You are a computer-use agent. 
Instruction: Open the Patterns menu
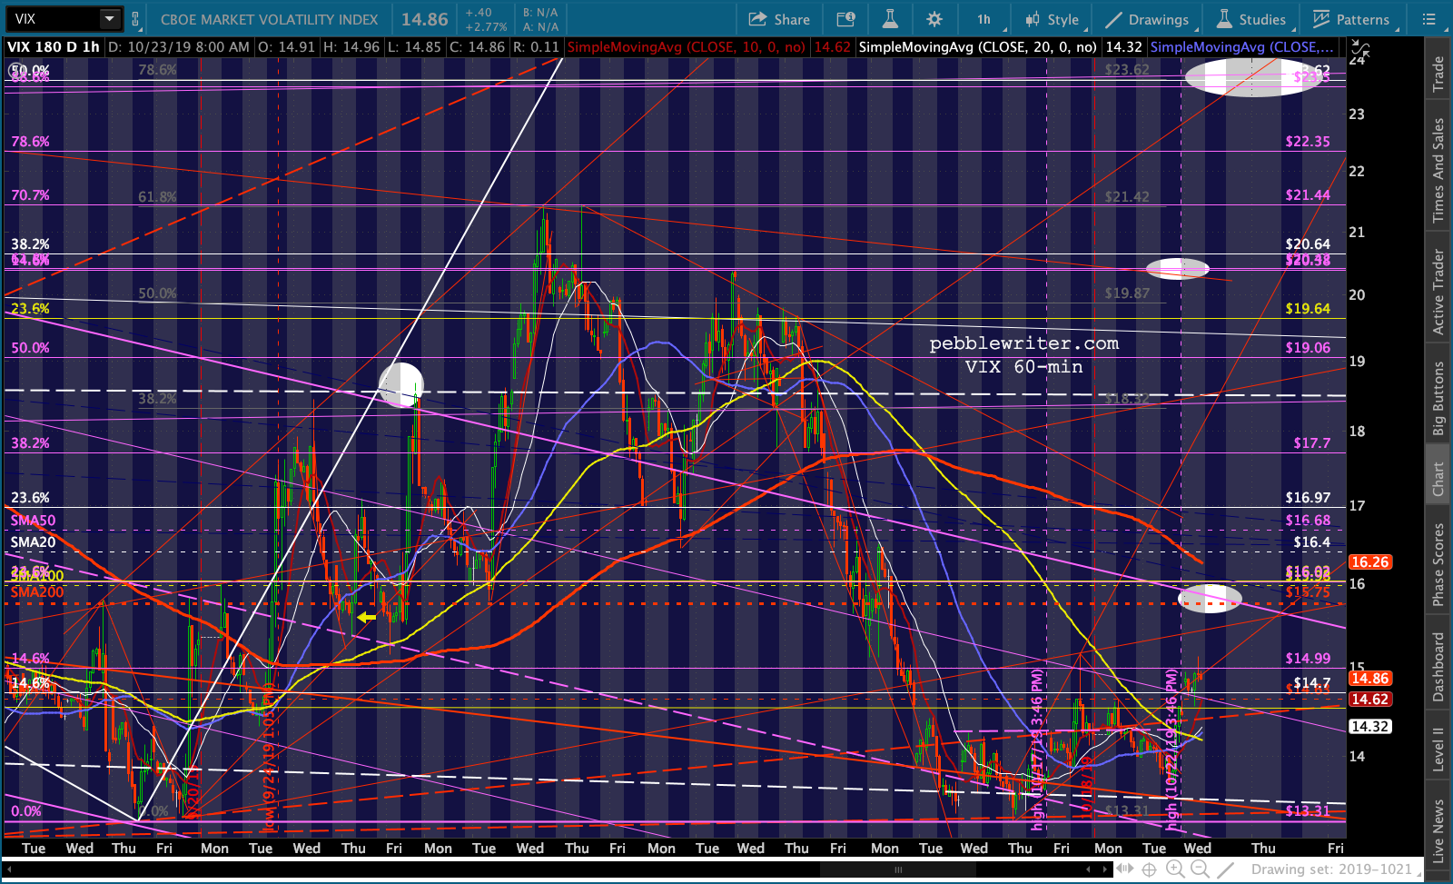(x=1350, y=19)
